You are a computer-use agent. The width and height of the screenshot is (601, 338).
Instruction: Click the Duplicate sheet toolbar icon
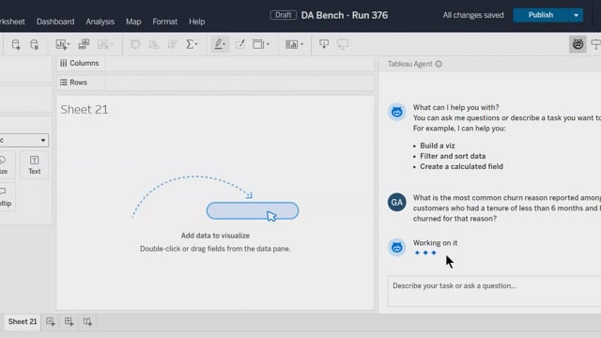pos(84,44)
